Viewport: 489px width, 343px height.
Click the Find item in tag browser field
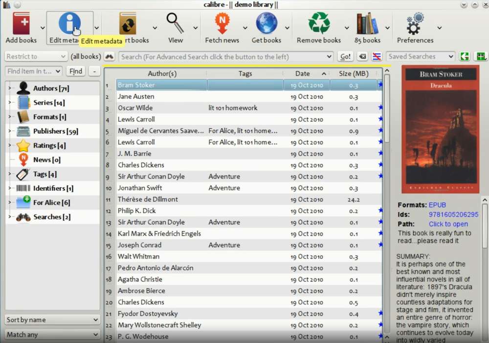tap(34, 71)
